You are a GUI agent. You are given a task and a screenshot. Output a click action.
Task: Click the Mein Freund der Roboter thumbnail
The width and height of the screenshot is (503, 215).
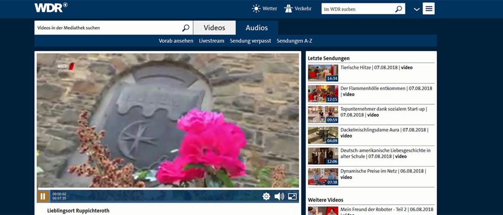[323, 211]
